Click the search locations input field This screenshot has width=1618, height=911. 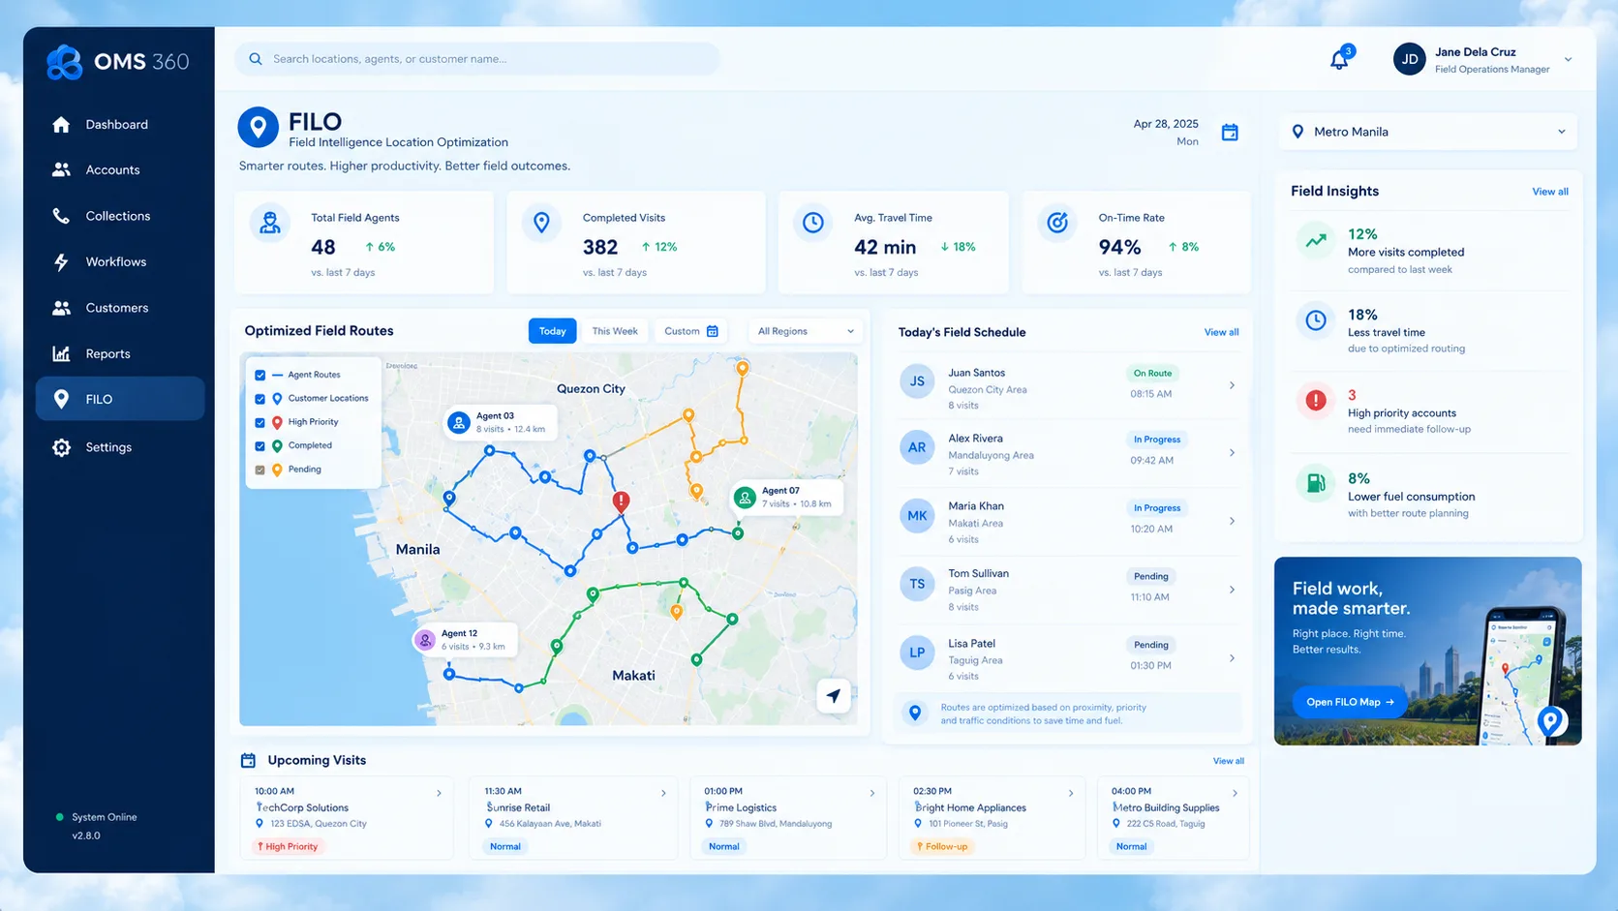[x=477, y=59]
